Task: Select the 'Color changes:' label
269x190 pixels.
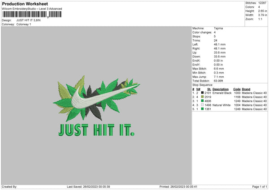Action: [x=202, y=32]
